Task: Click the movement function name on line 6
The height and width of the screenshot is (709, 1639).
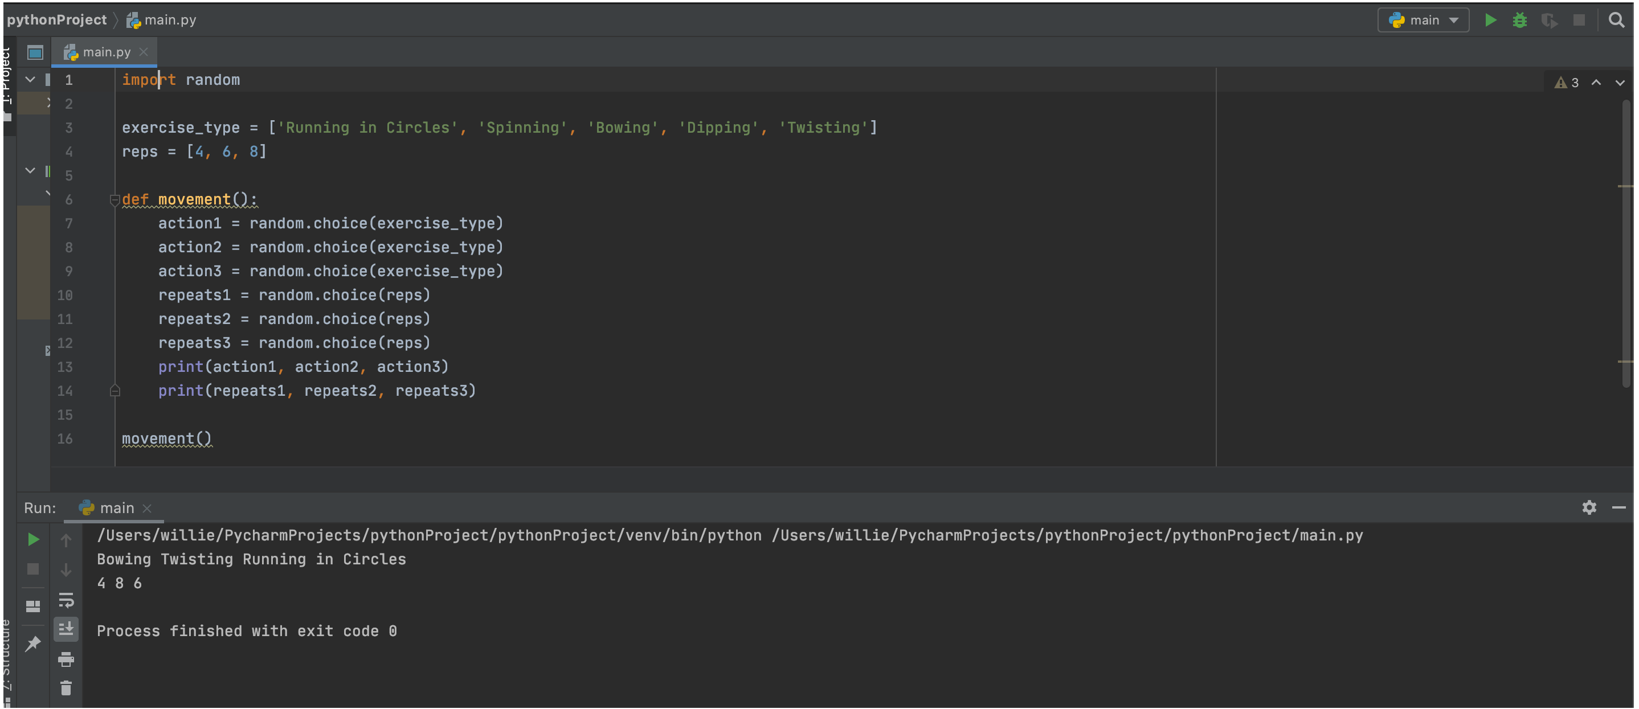Action: 194,200
